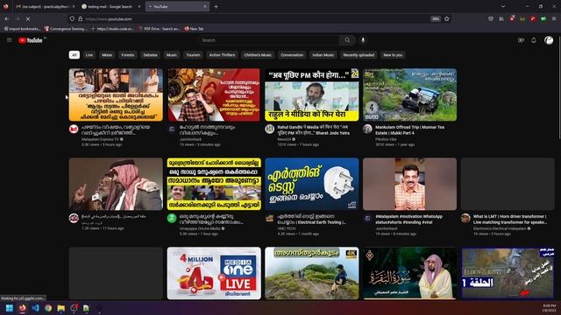Viewport: 561px width, 315px height.
Task: Open File Explorer from the taskbar
Action: [x=61, y=308]
